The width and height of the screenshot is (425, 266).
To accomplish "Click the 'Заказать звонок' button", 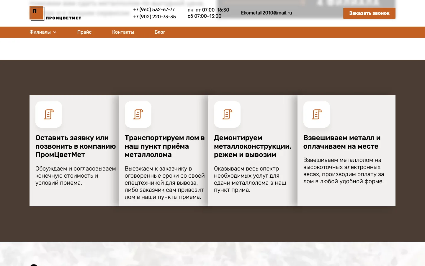I will [369, 13].
